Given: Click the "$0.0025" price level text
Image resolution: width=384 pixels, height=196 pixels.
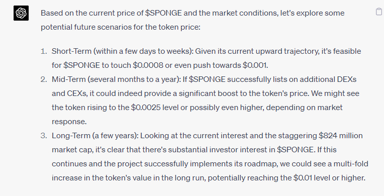Looking at the screenshot, I should (146, 108).
